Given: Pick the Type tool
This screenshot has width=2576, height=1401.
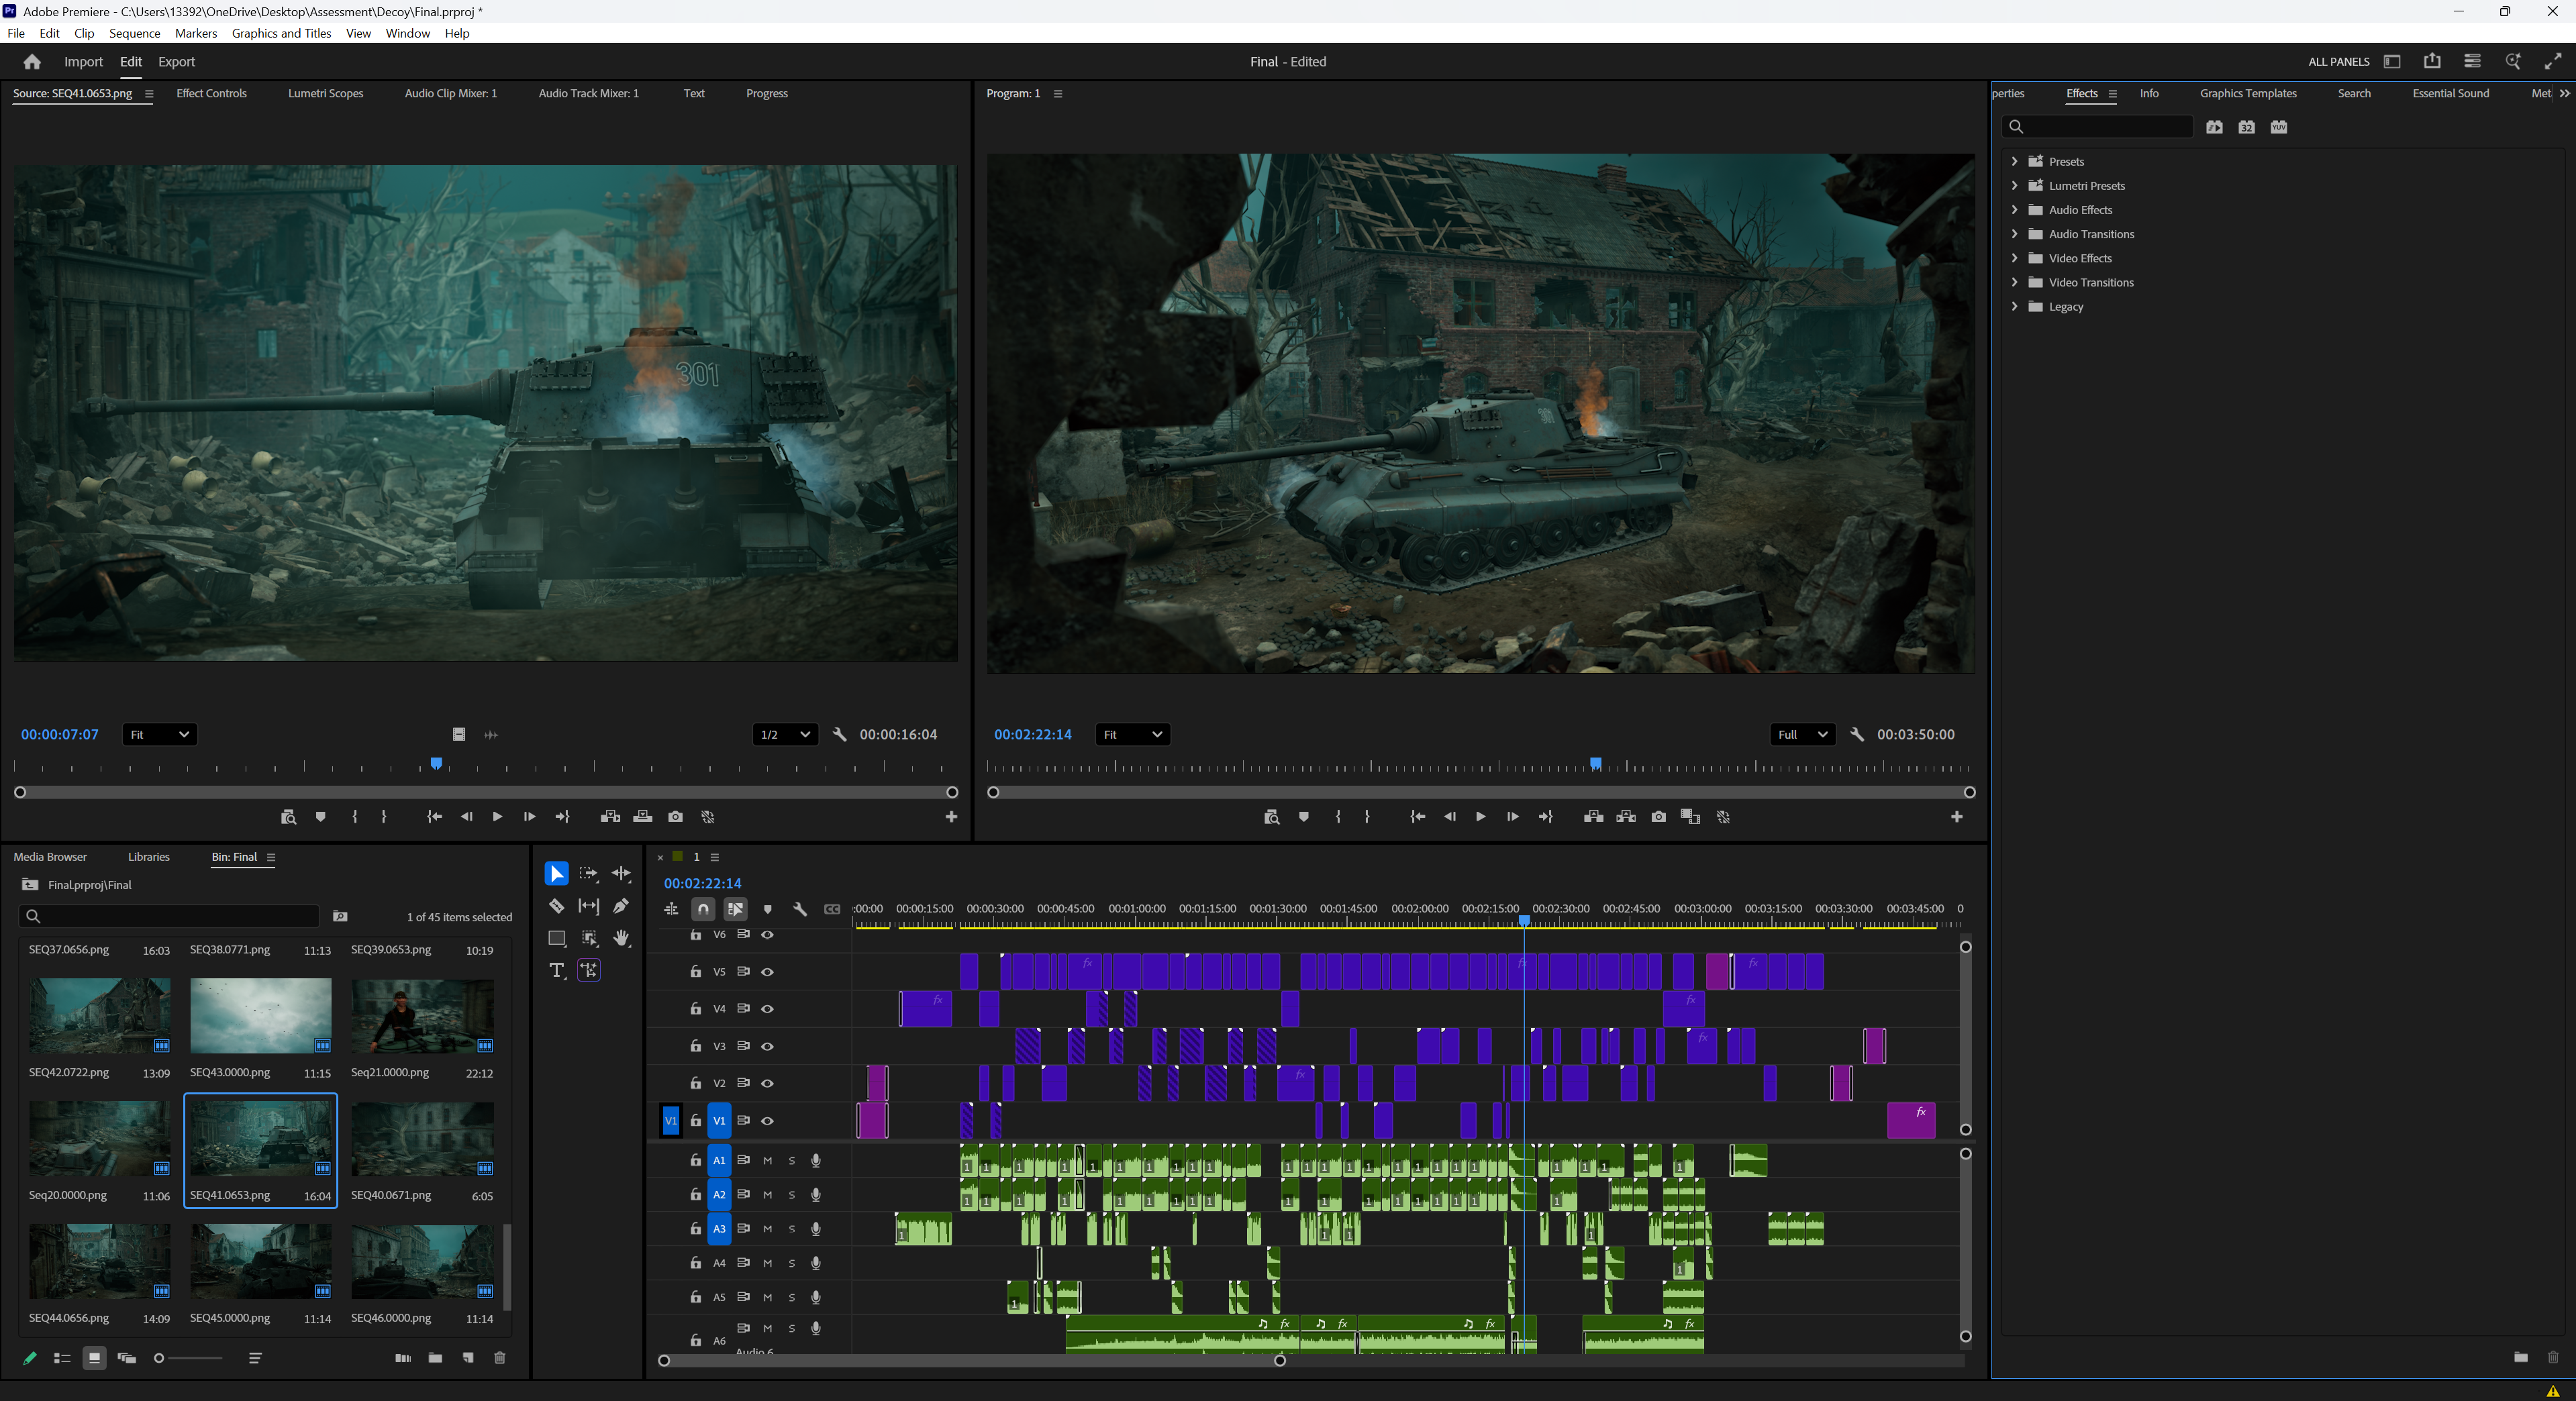Looking at the screenshot, I should (x=556, y=970).
